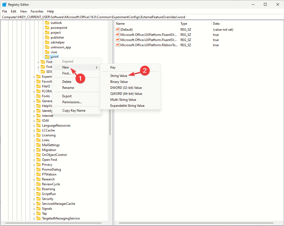Click the Links folder icon
284x226 pixels.
pyautogui.click(x=38, y=140)
